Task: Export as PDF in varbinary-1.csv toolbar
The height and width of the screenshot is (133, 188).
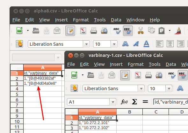Action: (138, 75)
